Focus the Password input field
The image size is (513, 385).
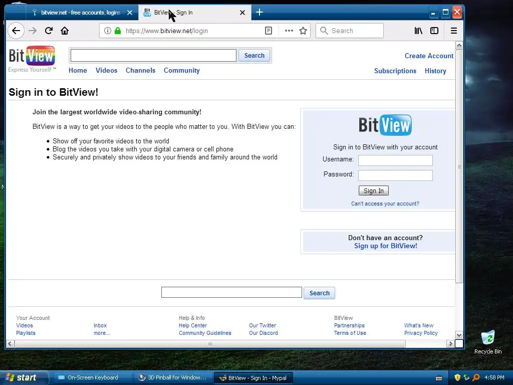(x=395, y=175)
